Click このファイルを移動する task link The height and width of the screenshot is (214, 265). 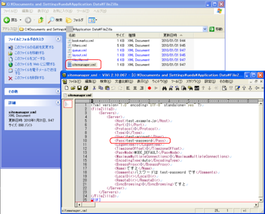(x=29, y=53)
